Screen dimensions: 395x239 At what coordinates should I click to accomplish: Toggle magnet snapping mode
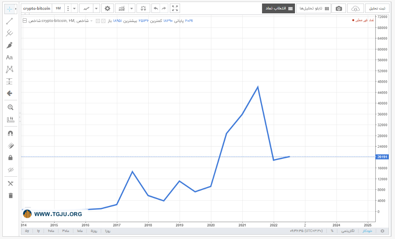(x=10, y=133)
